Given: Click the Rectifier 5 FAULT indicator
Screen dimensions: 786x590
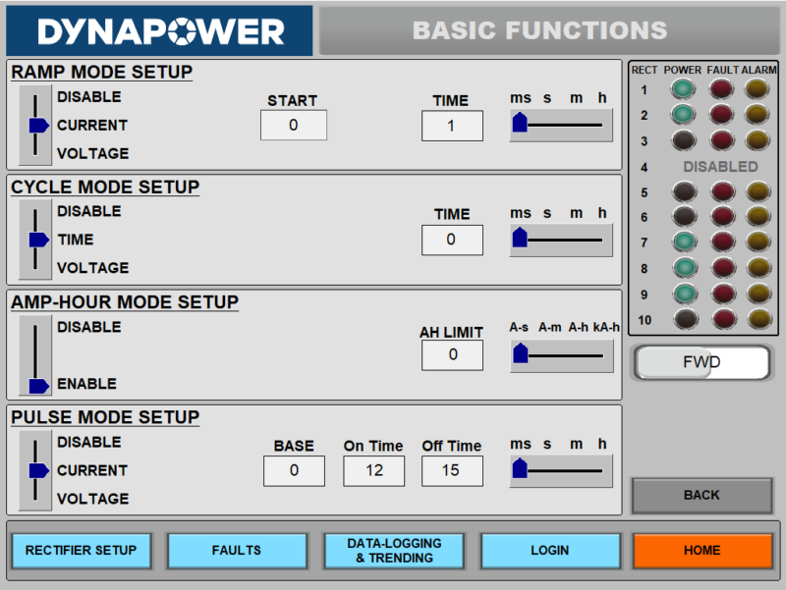Looking at the screenshot, I should (723, 192).
